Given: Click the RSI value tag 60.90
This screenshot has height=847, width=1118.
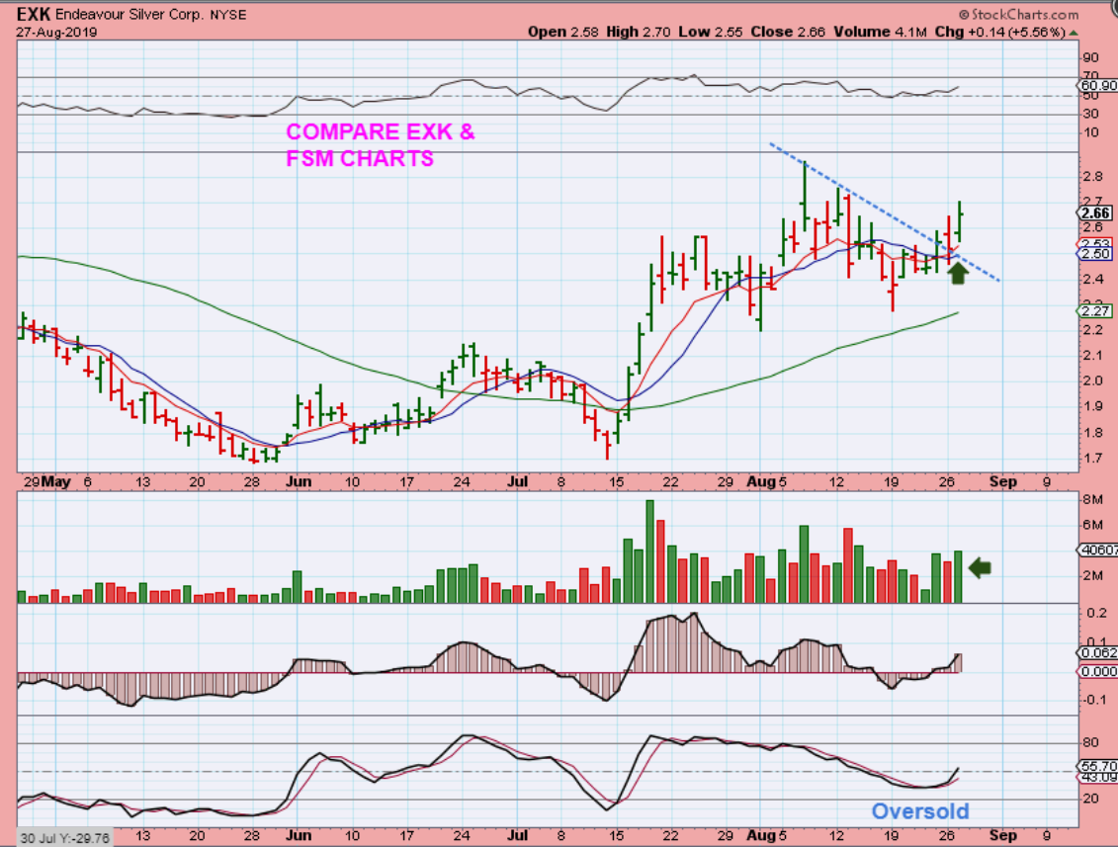Looking at the screenshot, I should coord(1098,86).
